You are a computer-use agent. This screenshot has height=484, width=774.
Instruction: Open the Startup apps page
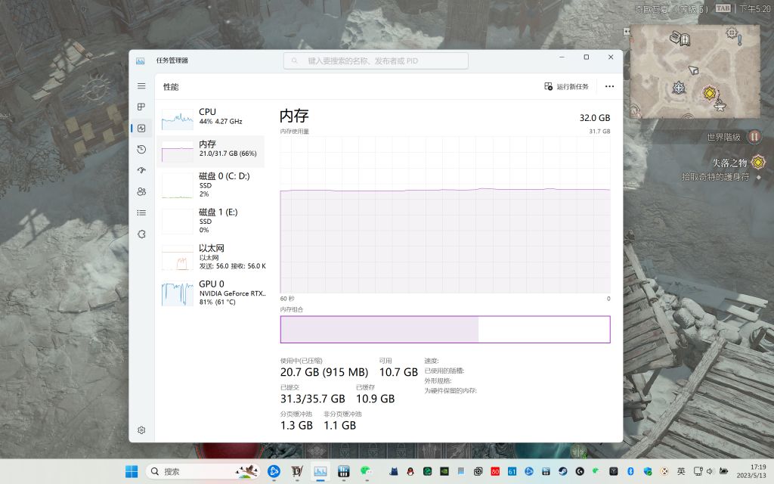click(141, 170)
